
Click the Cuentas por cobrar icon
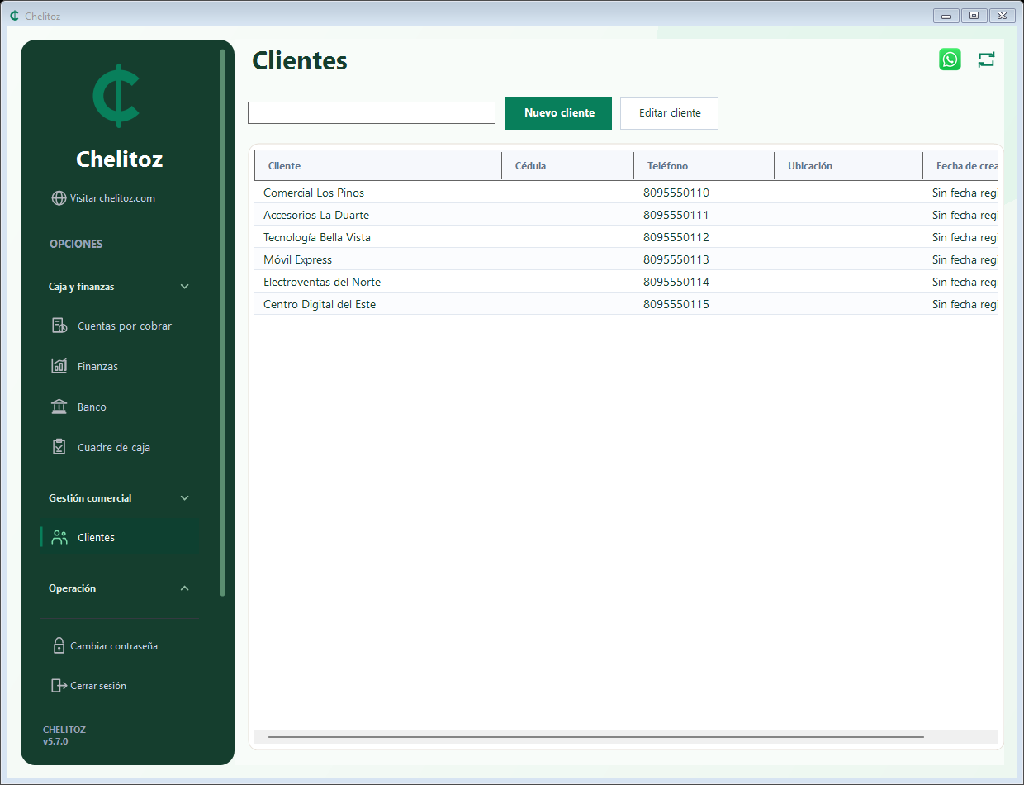[59, 326]
